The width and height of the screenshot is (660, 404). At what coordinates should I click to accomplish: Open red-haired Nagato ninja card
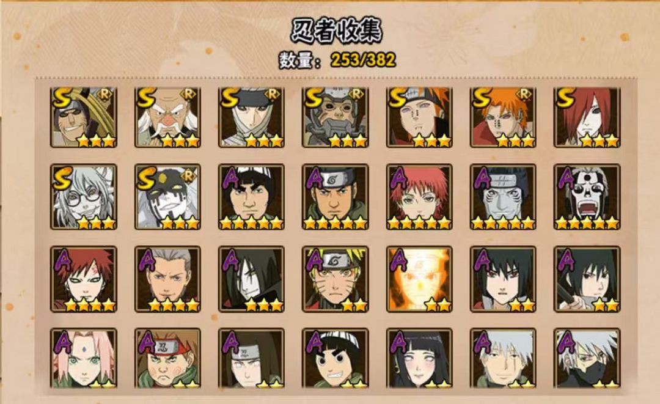click(x=587, y=117)
